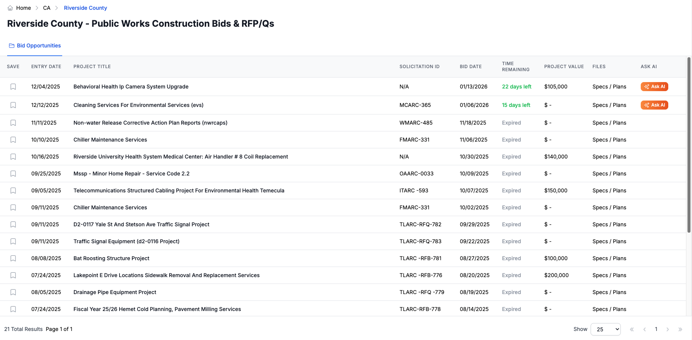This screenshot has width=692, height=340.
Task: Toggle save on the Traffic Signal Equipment row
Action: point(13,241)
